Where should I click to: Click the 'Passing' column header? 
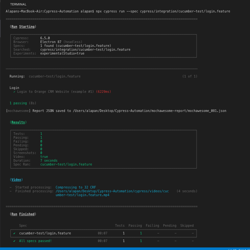(x=135, y=226)
